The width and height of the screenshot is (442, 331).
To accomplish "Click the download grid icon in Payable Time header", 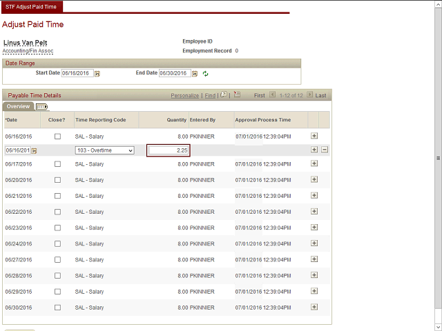I will click(237, 95).
